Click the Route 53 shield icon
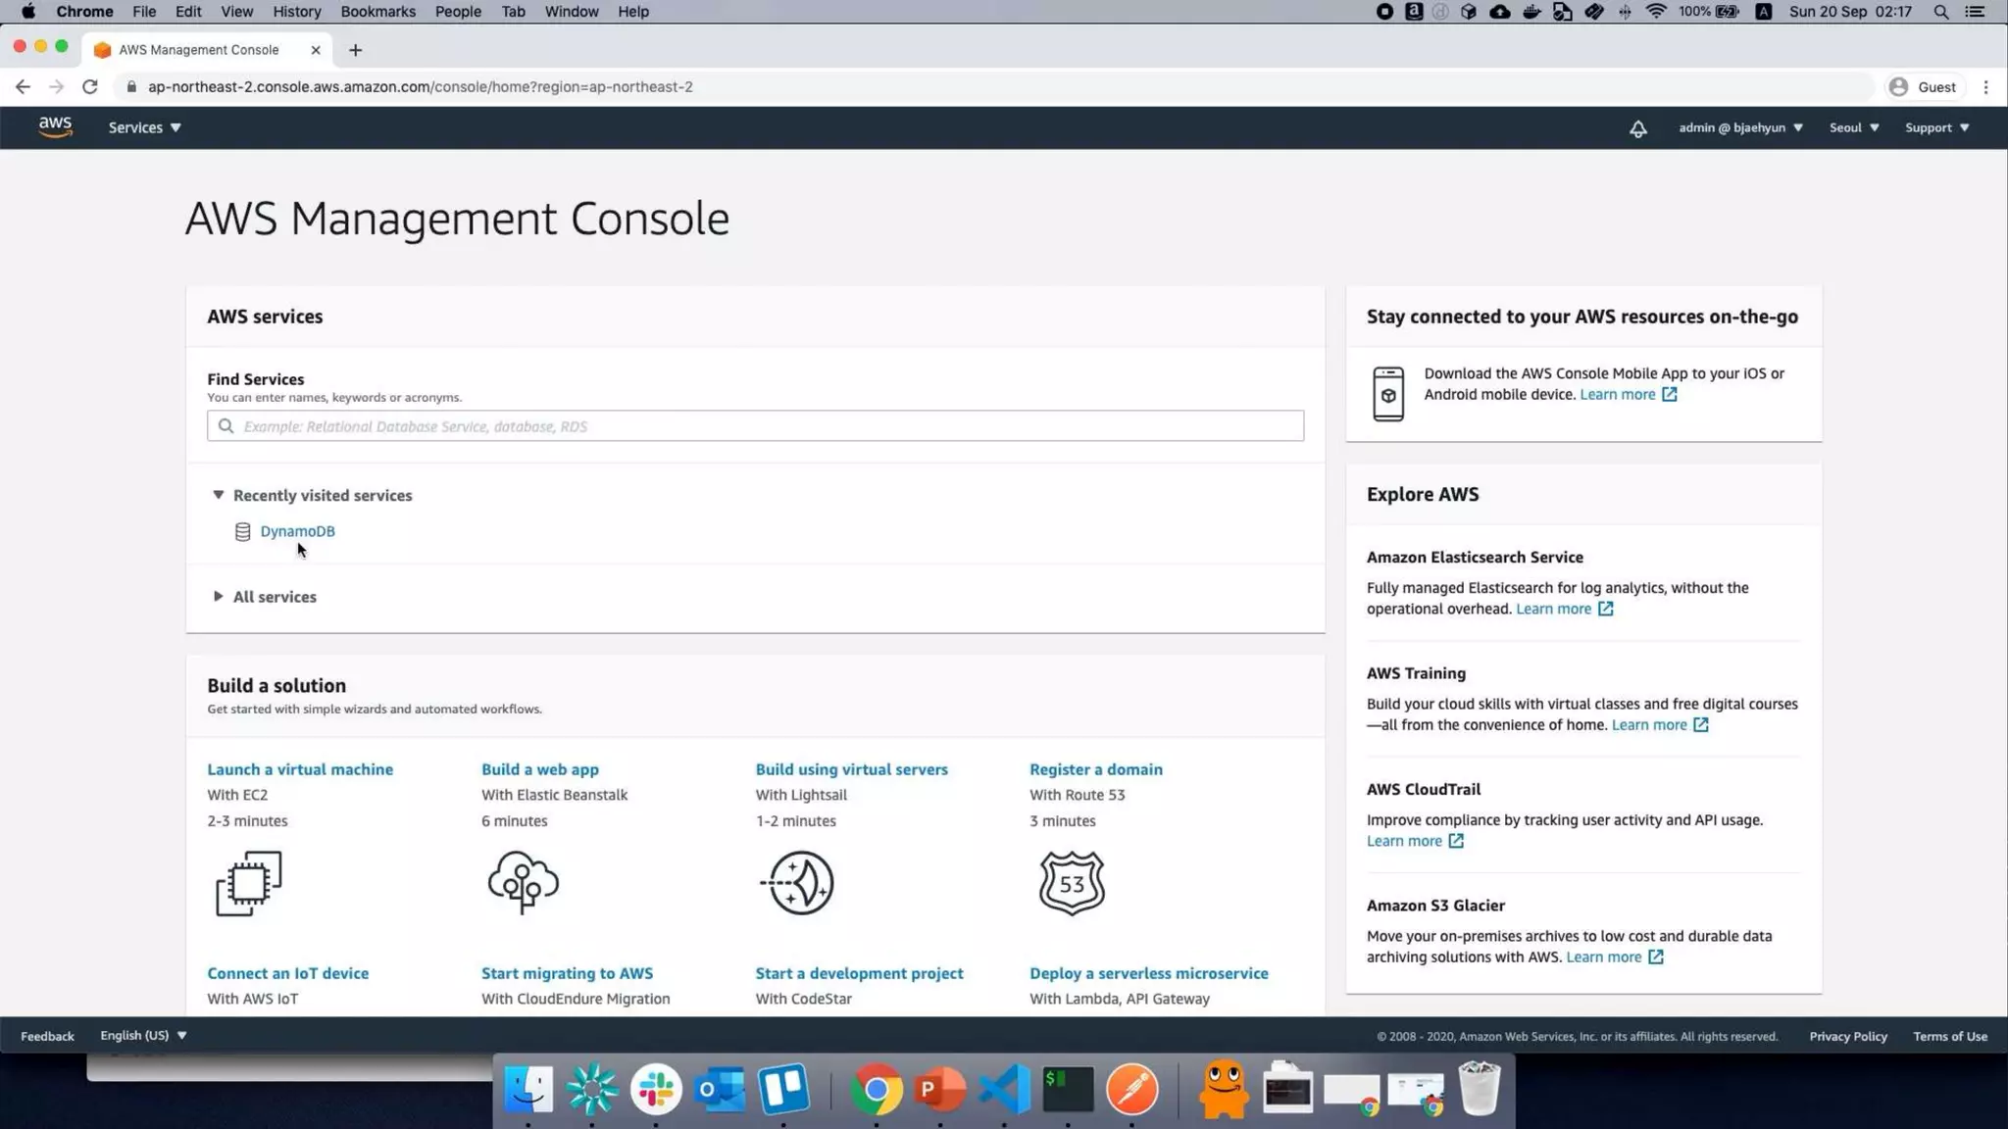 coord(1072,883)
